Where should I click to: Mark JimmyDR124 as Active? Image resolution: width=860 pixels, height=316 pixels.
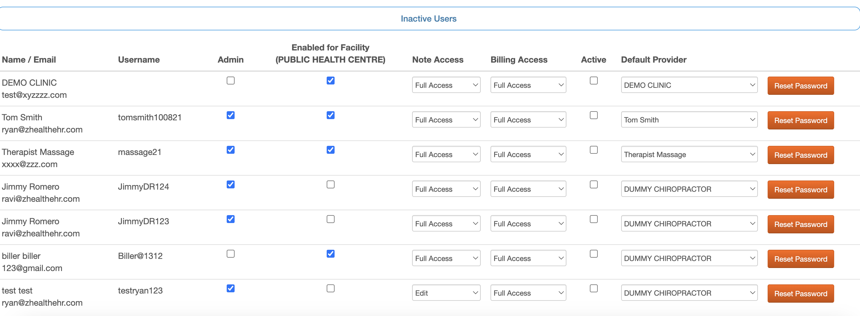(593, 185)
